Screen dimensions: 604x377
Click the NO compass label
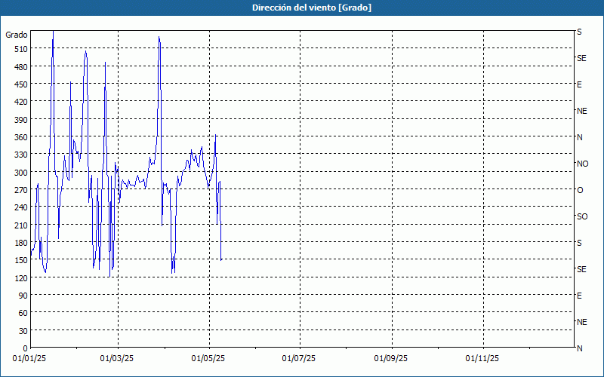[x=582, y=164]
